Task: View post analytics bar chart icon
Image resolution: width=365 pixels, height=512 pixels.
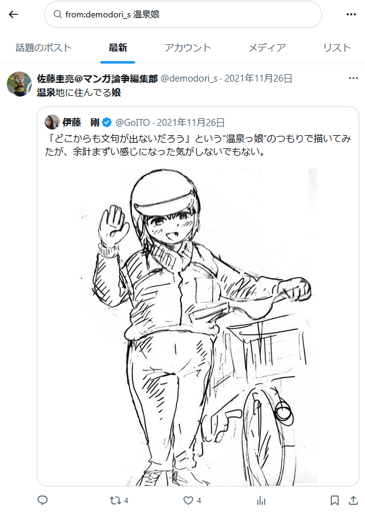Action: 261,500
